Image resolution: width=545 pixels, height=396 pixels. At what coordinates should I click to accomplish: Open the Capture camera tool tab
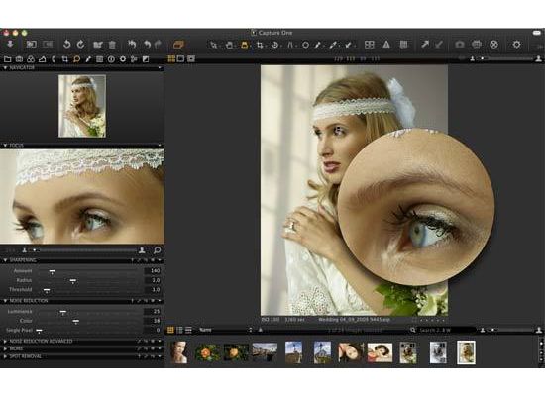19,59
